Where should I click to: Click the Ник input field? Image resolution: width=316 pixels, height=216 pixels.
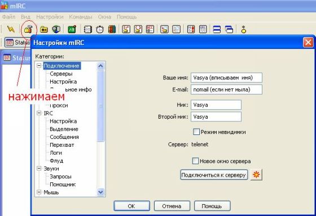coord(216,105)
